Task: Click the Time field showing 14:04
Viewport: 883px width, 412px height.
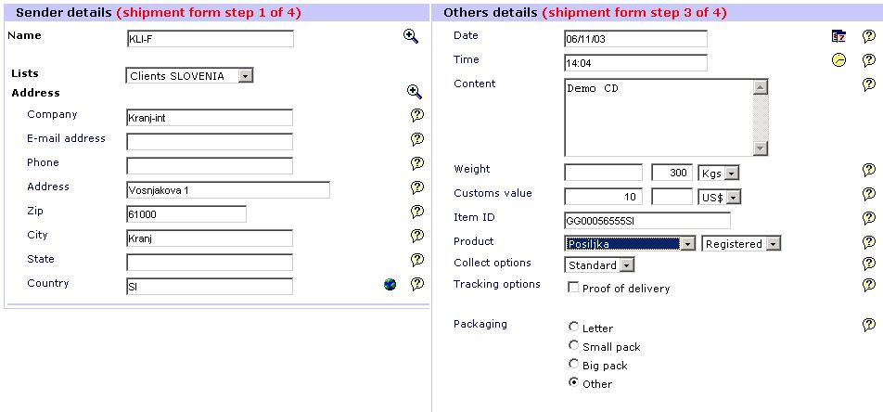Action: tap(635, 63)
